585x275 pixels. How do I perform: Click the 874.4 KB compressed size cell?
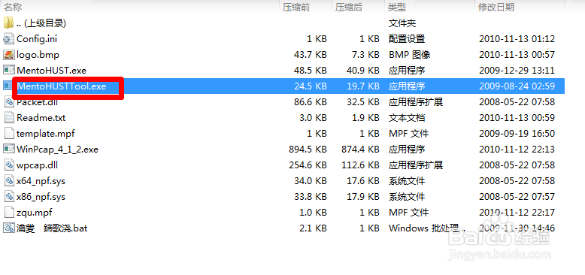click(360, 150)
